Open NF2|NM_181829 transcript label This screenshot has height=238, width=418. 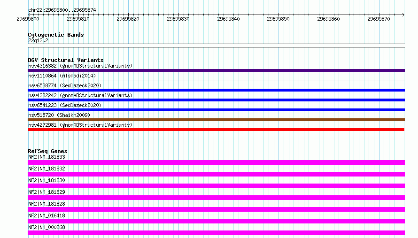(x=46, y=192)
